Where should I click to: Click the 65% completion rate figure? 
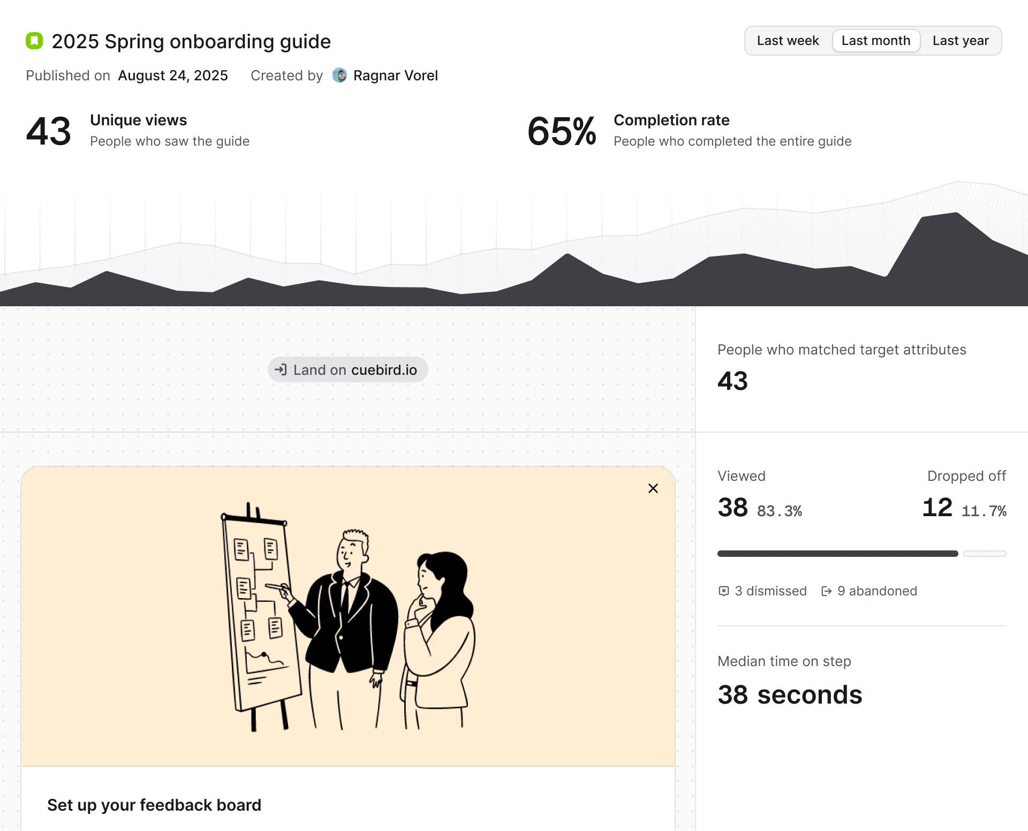click(562, 131)
